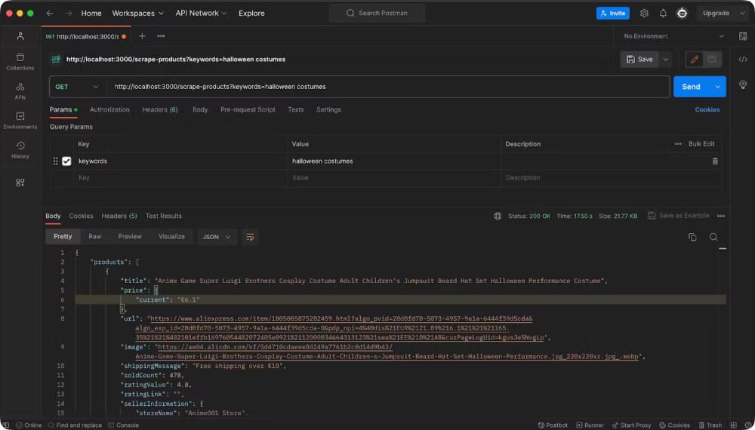Open the request Settings tab
The width and height of the screenshot is (755, 430).
click(x=329, y=109)
